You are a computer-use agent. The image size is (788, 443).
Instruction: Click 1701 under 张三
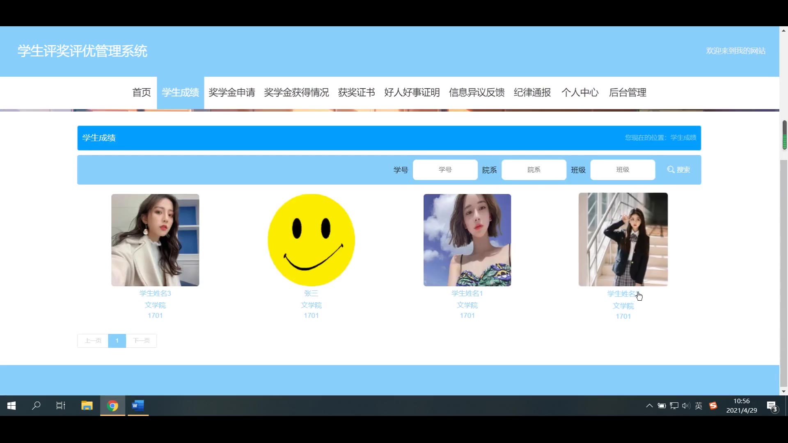coord(311,315)
